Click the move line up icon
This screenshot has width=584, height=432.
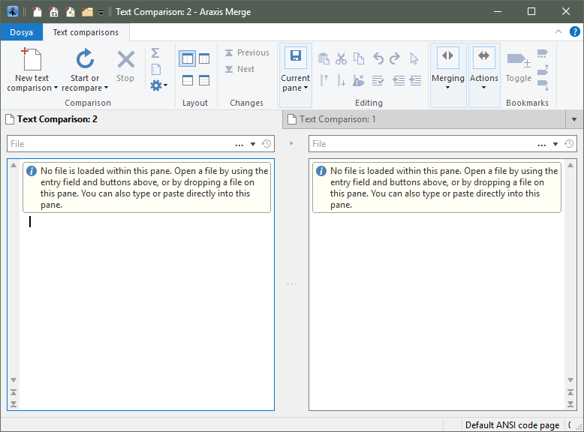324,80
